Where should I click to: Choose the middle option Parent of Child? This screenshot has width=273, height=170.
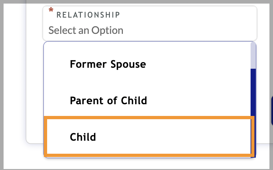point(108,100)
